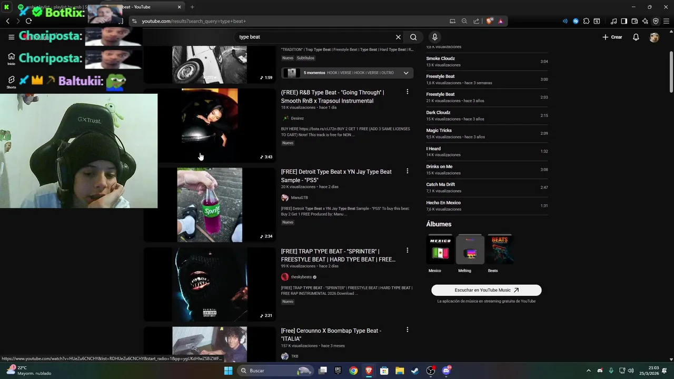Open Detroit Type Beat "PS5" video title
Image resolution: width=674 pixels, height=379 pixels.
tap(336, 176)
